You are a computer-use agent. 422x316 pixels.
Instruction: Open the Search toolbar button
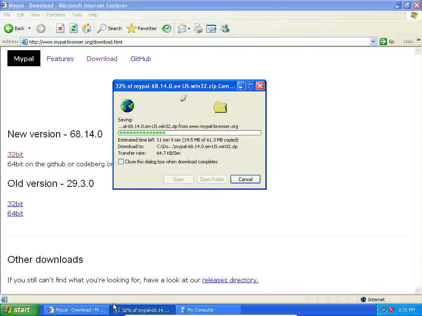tap(109, 28)
